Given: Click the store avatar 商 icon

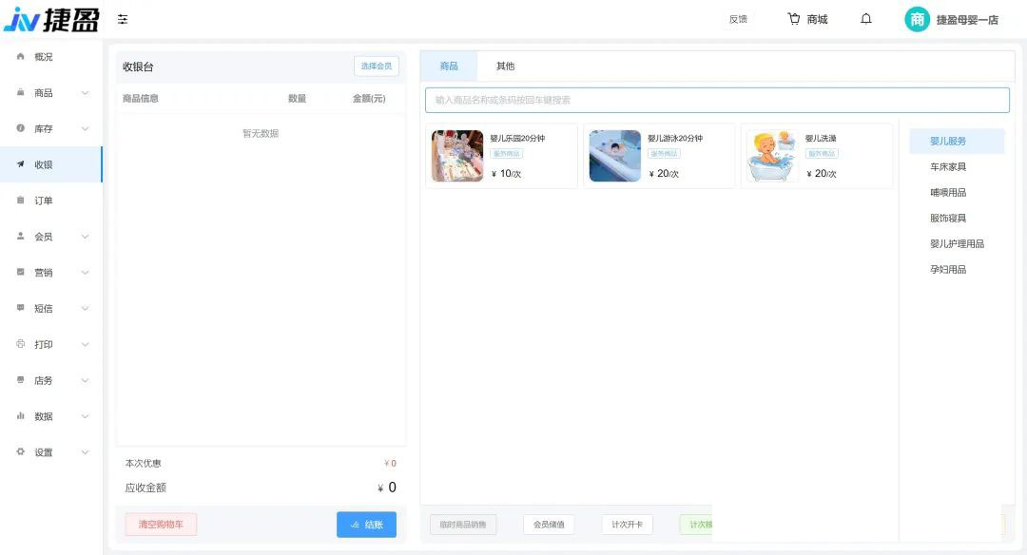Looking at the screenshot, I should pyautogui.click(x=917, y=20).
